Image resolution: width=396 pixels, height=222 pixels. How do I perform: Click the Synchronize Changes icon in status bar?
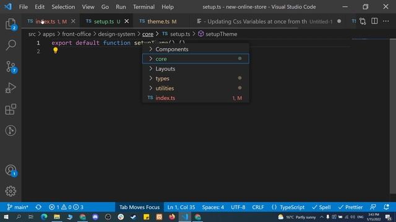tap(38, 207)
